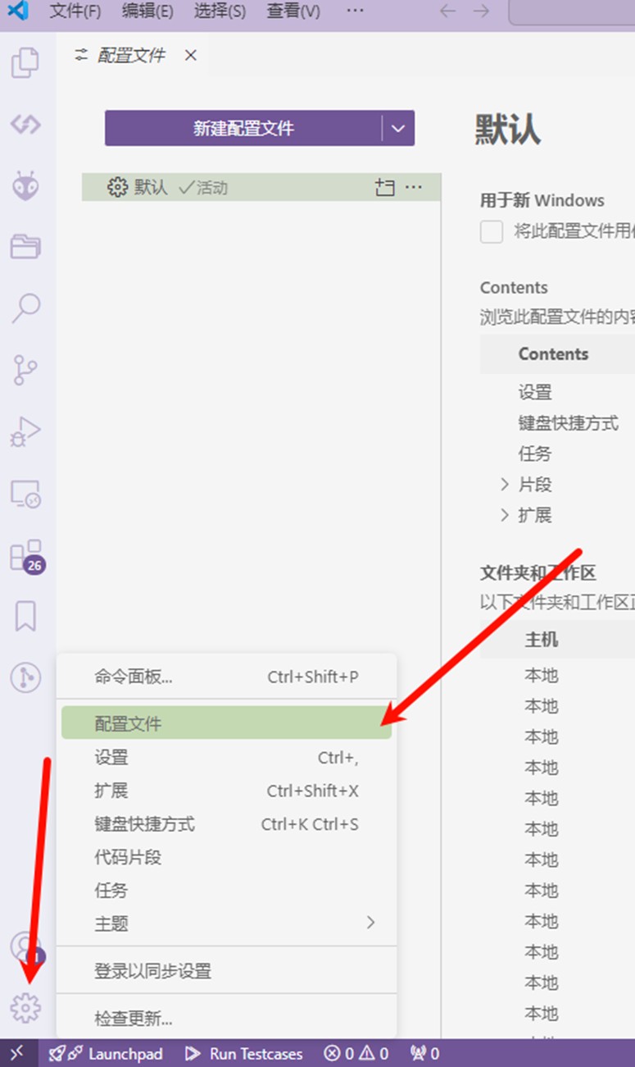Open the 新建配置文件 dropdown arrow
The width and height of the screenshot is (635, 1067).
[x=398, y=128]
